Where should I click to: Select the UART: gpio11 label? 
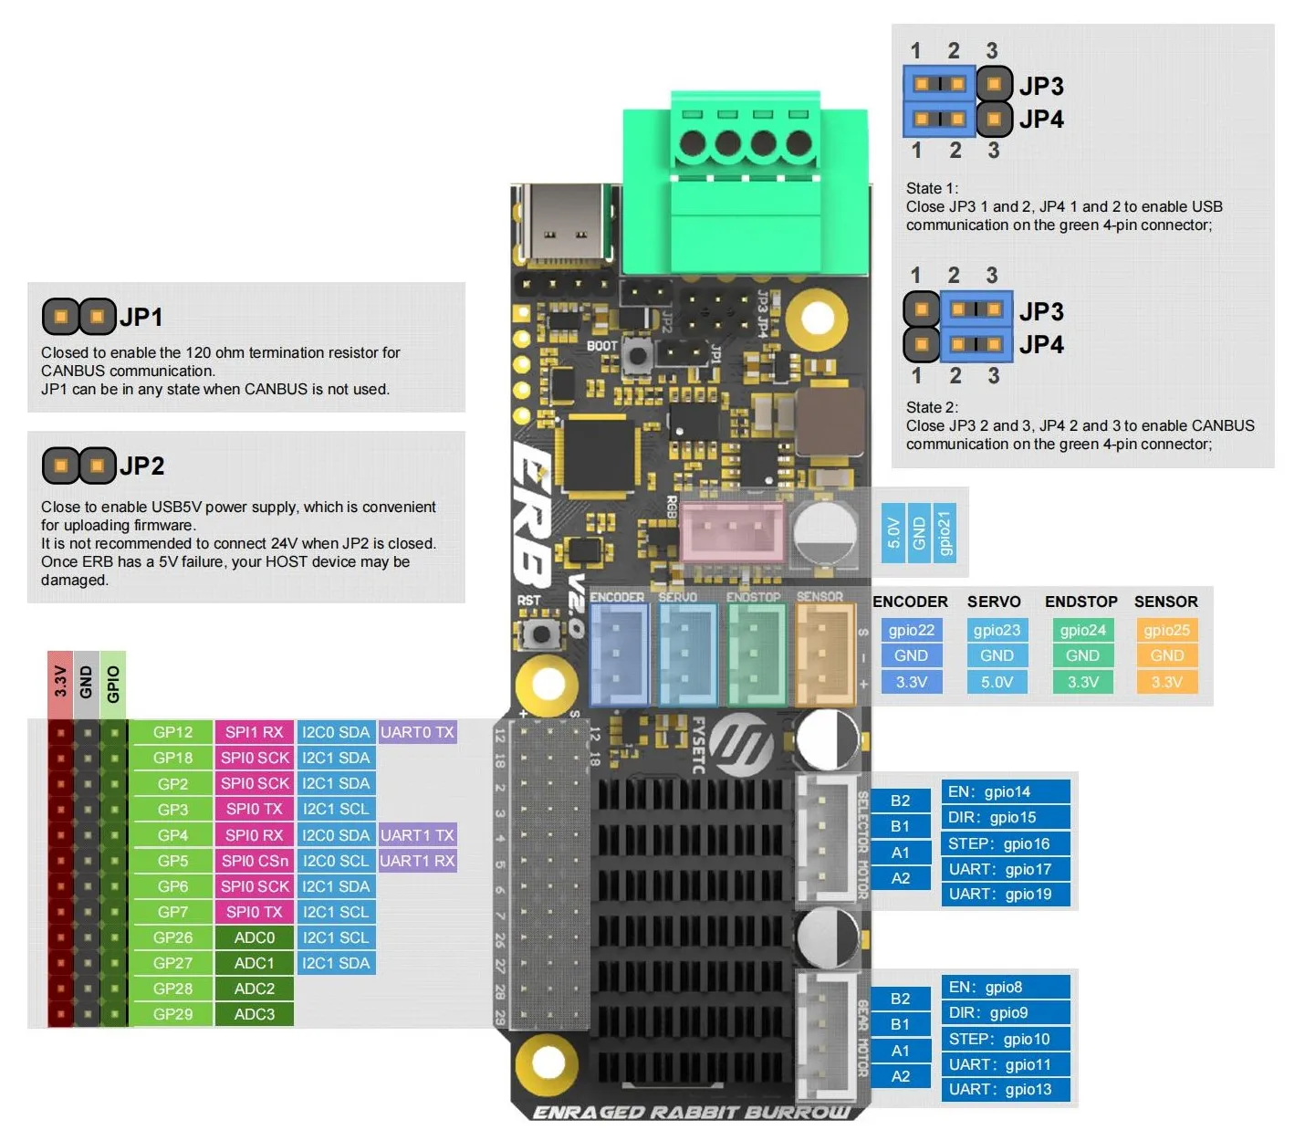pos(1005,1064)
